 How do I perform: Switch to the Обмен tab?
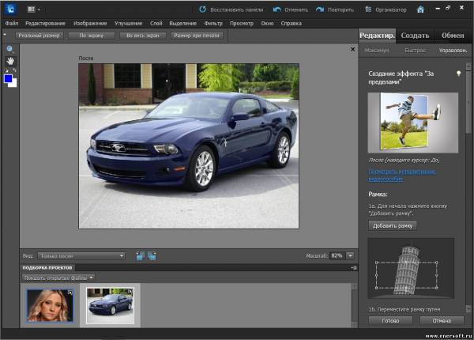tap(453, 36)
